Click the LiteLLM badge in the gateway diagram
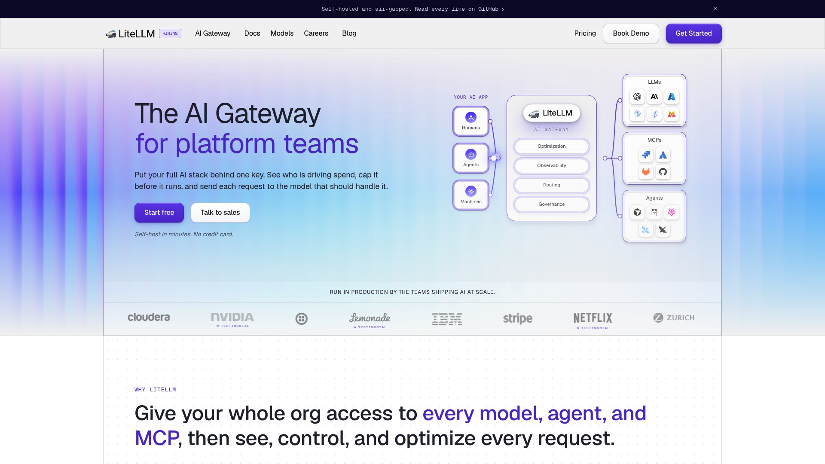This screenshot has width=825, height=464. click(x=552, y=113)
